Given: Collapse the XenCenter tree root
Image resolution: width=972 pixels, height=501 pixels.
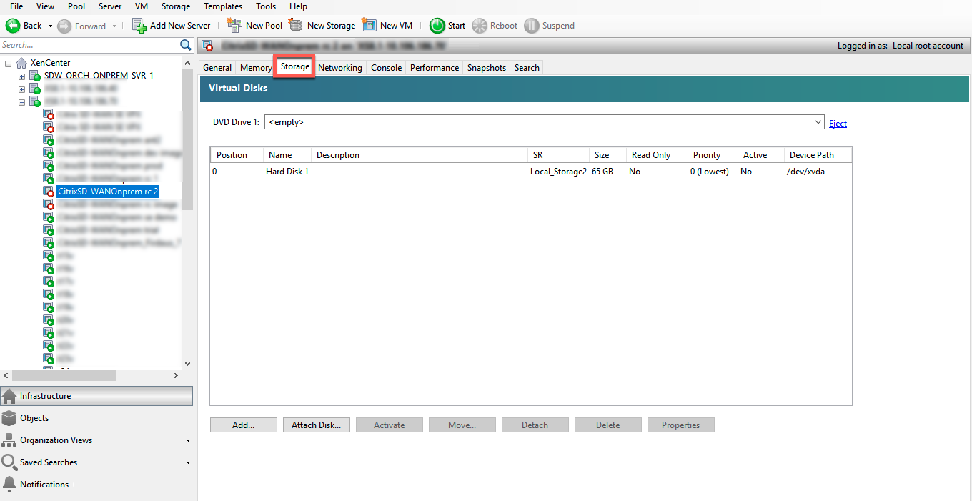Looking at the screenshot, I should (7, 63).
